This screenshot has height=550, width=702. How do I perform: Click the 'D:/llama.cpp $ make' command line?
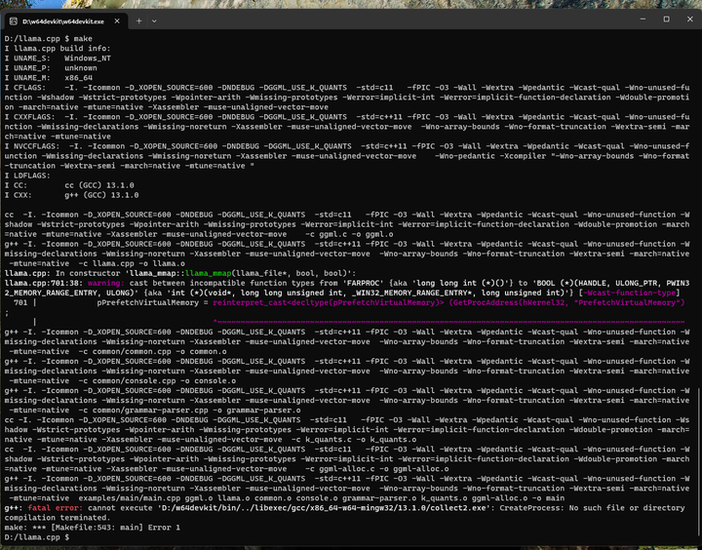pos(49,38)
